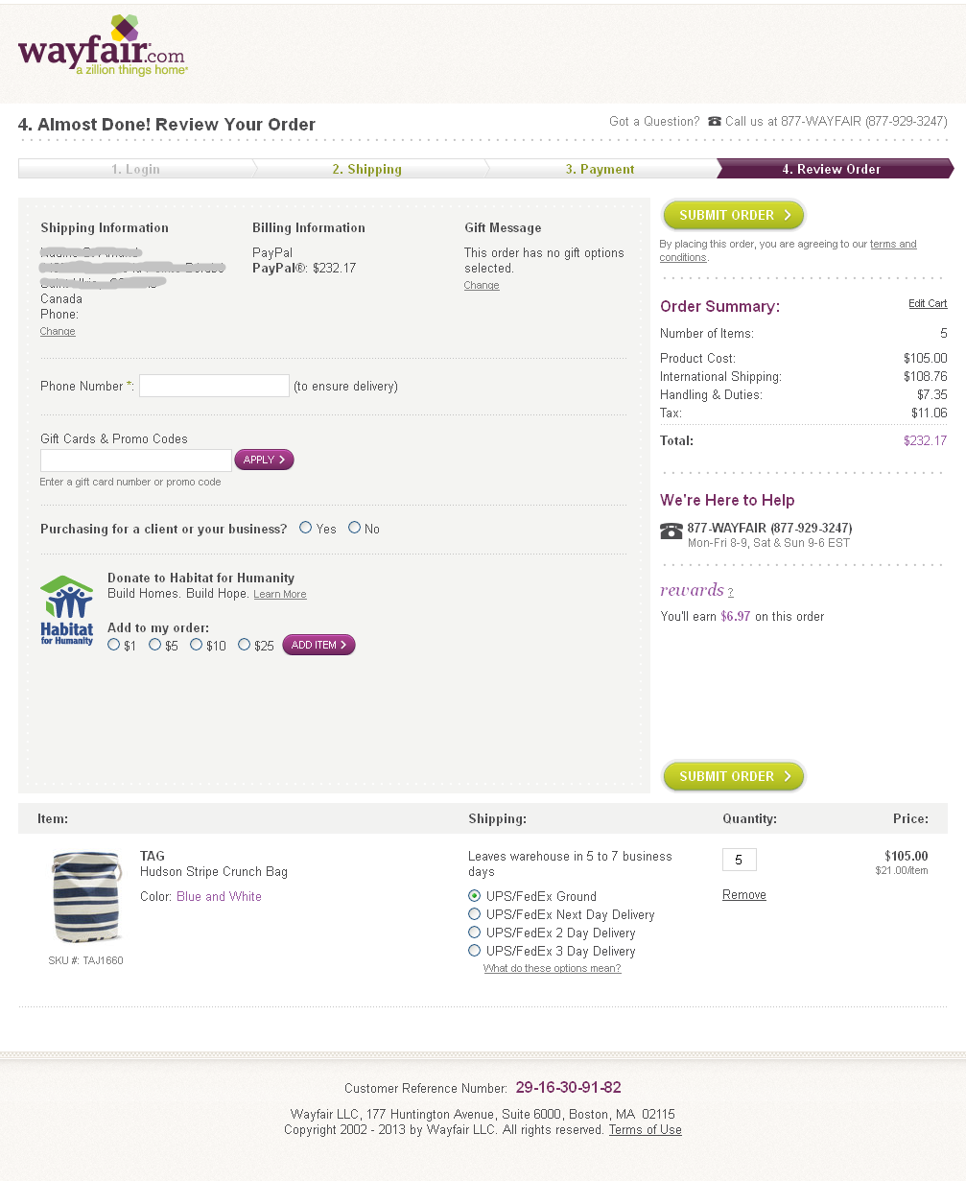Select UPS/FedEx Ground shipping
966x1181 pixels.
tap(474, 896)
